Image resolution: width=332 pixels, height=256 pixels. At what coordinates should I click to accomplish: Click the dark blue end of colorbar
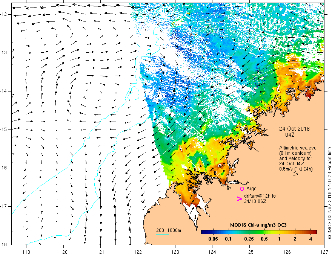point(204,232)
